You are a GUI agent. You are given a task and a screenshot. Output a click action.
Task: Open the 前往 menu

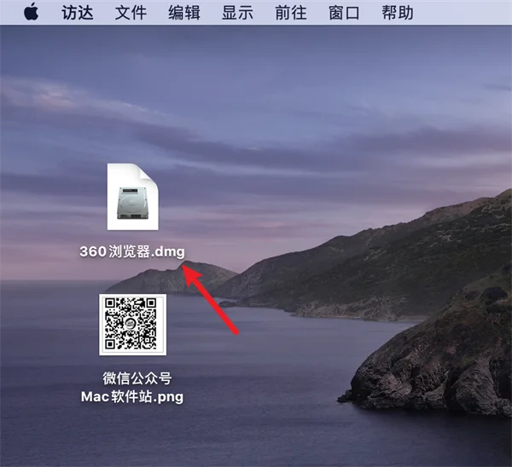(x=291, y=13)
